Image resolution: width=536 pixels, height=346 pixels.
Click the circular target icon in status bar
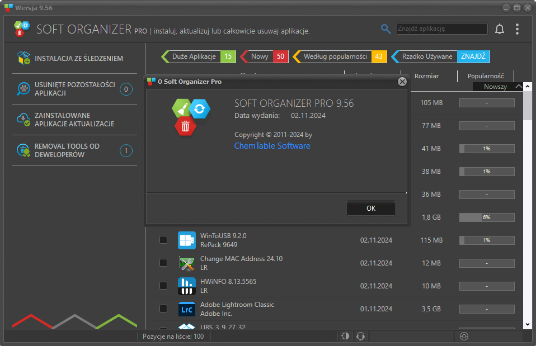coord(464,336)
